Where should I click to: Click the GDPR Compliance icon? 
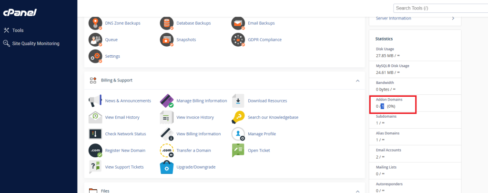pos(238,40)
